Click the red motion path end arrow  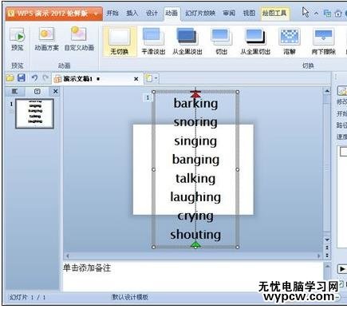tap(195, 93)
